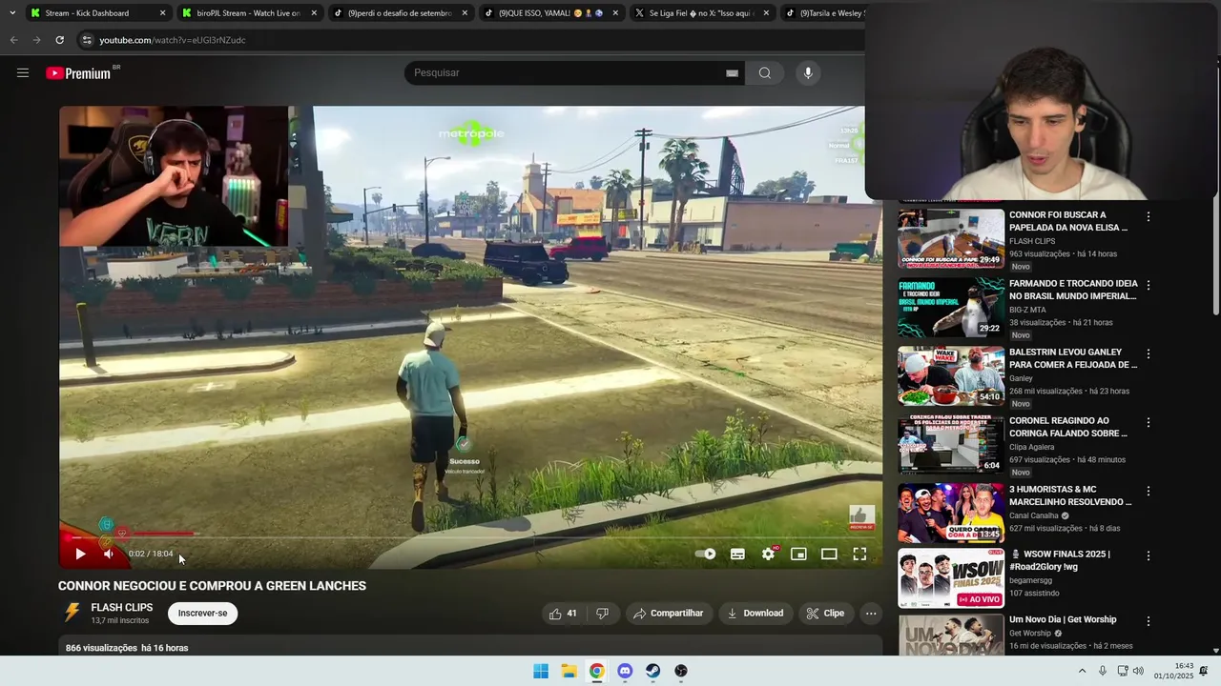
Task: Click the Download button
Action: point(755,614)
